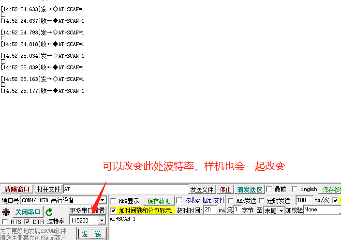Click the file path field containing AT
Image resolution: width=341 pixels, height=240 pixels.
pyautogui.click(x=125, y=189)
